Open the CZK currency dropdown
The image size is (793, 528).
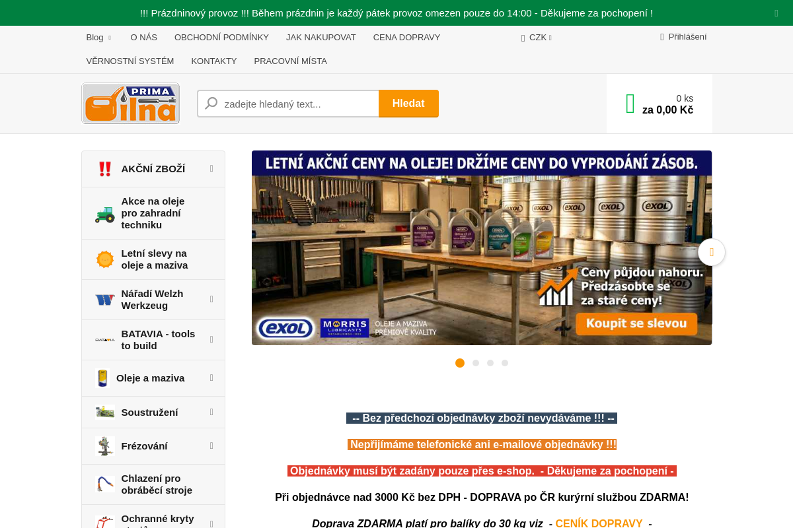click(x=537, y=38)
